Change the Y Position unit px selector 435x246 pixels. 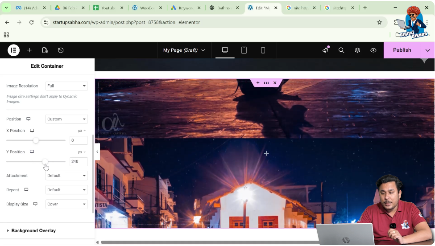click(x=82, y=152)
